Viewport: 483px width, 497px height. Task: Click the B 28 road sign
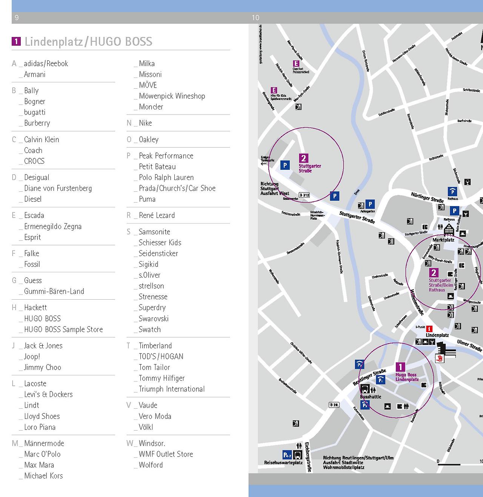(334, 405)
